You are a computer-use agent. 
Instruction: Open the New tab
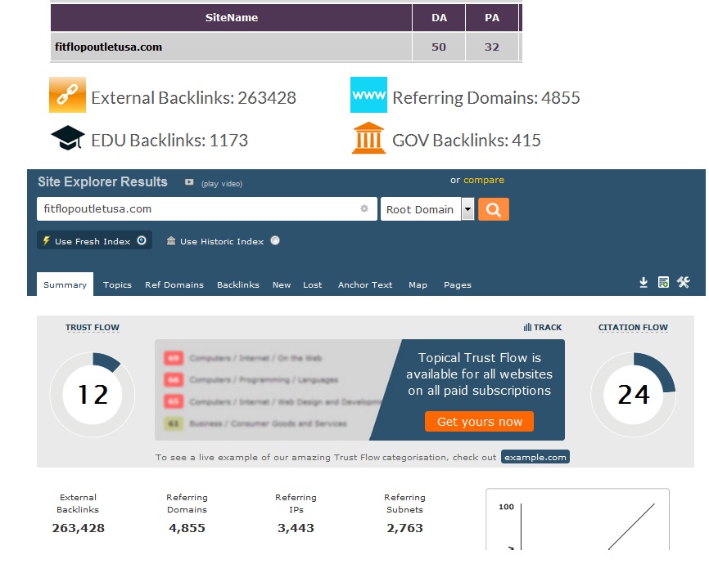(x=282, y=285)
